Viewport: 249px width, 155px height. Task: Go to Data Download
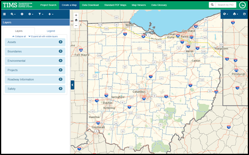[x=90, y=5]
